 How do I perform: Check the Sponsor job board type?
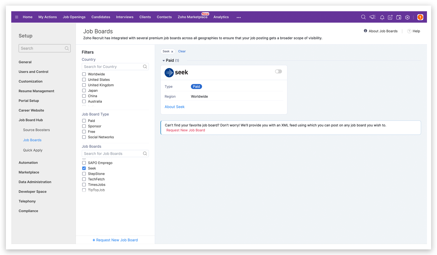pyautogui.click(x=84, y=126)
